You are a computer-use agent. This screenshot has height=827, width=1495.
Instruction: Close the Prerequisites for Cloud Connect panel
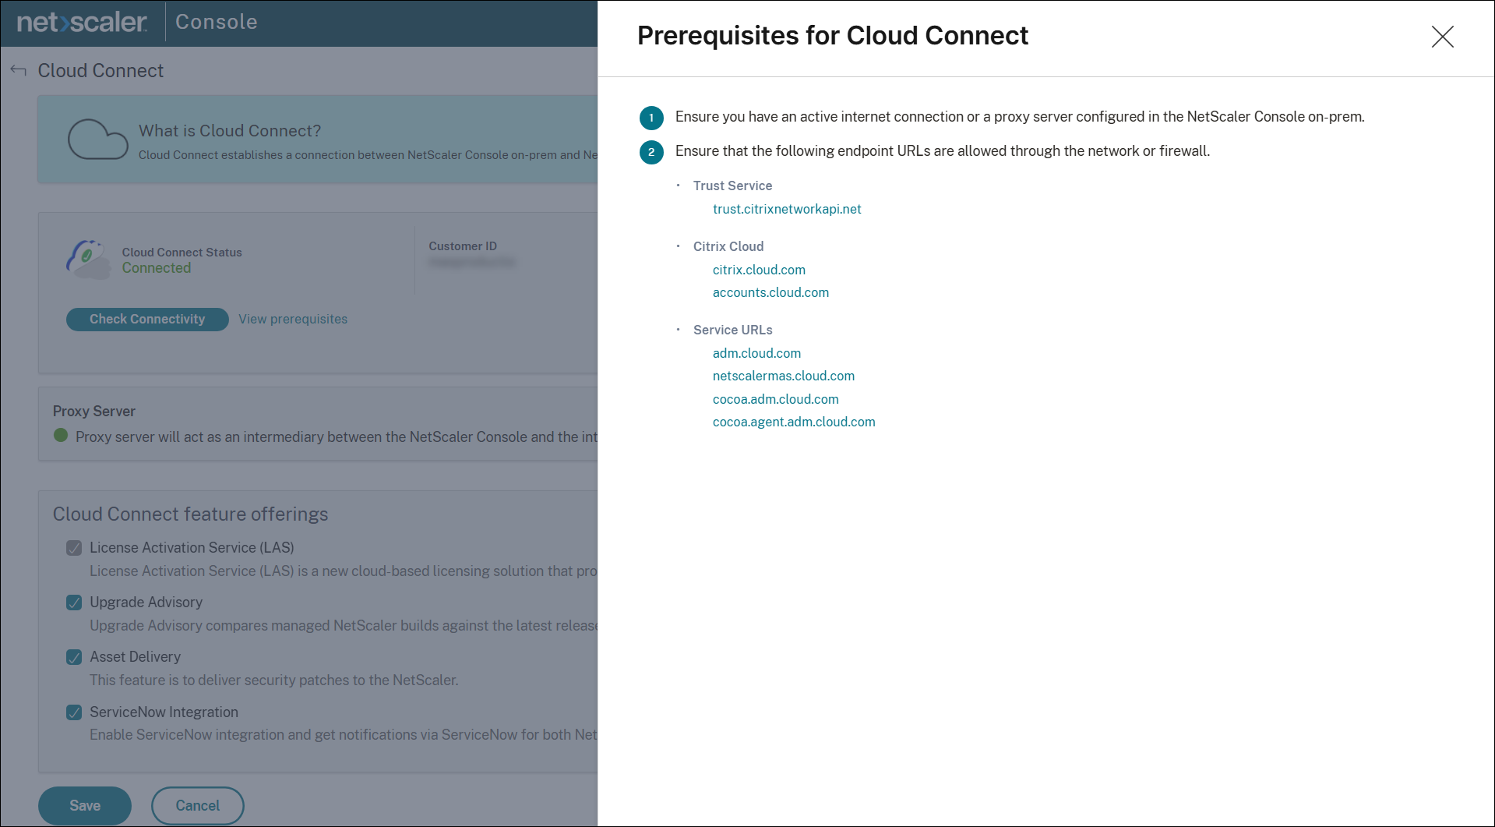coord(1442,37)
